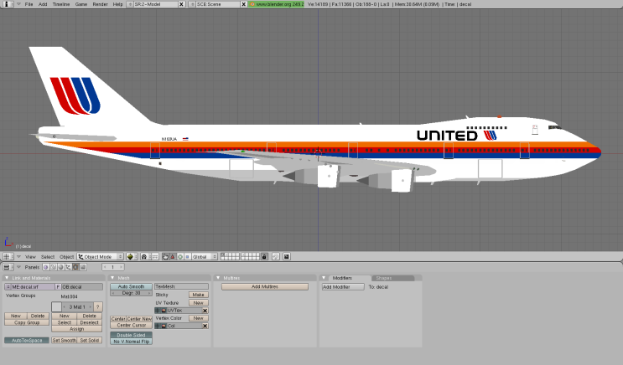623x365 pixels.
Task: Collapse the buttons window header menus triangle
Action: point(18,267)
